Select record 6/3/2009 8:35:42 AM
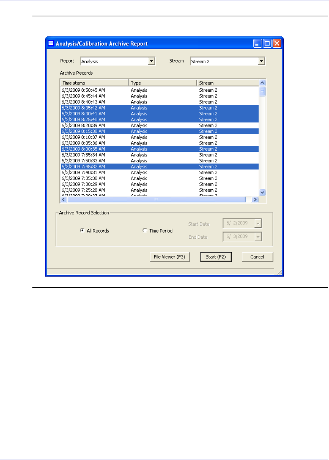Viewport: 329px width, 460px height. [160, 108]
